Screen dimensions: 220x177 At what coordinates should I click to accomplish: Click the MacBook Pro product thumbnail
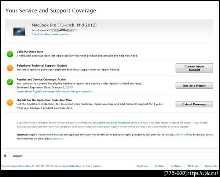click(19, 32)
